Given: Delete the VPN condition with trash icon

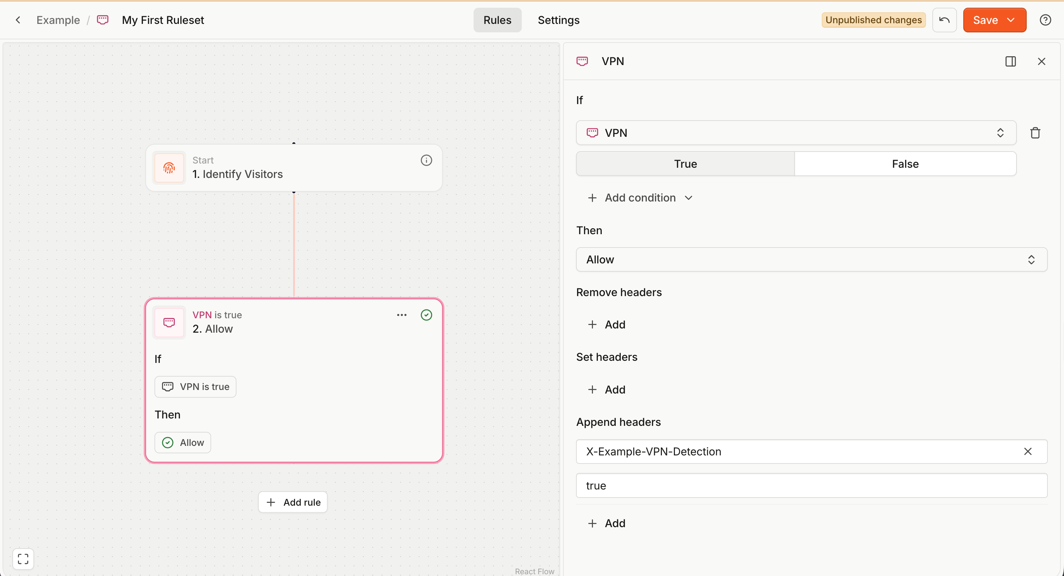Looking at the screenshot, I should click(x=1035, y=133).
